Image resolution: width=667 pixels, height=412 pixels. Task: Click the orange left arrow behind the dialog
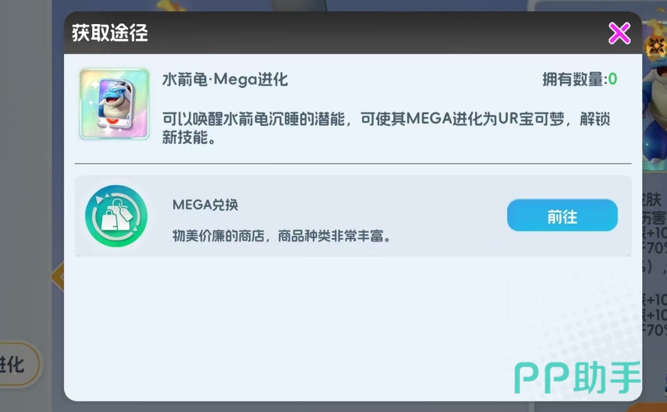click(58, 277)
